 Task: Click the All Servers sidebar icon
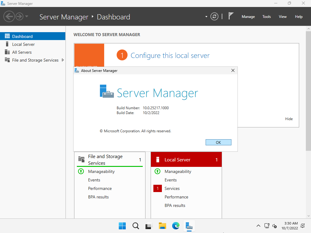7,52
